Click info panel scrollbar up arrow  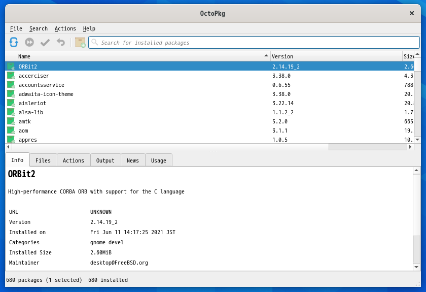[416, 170]
